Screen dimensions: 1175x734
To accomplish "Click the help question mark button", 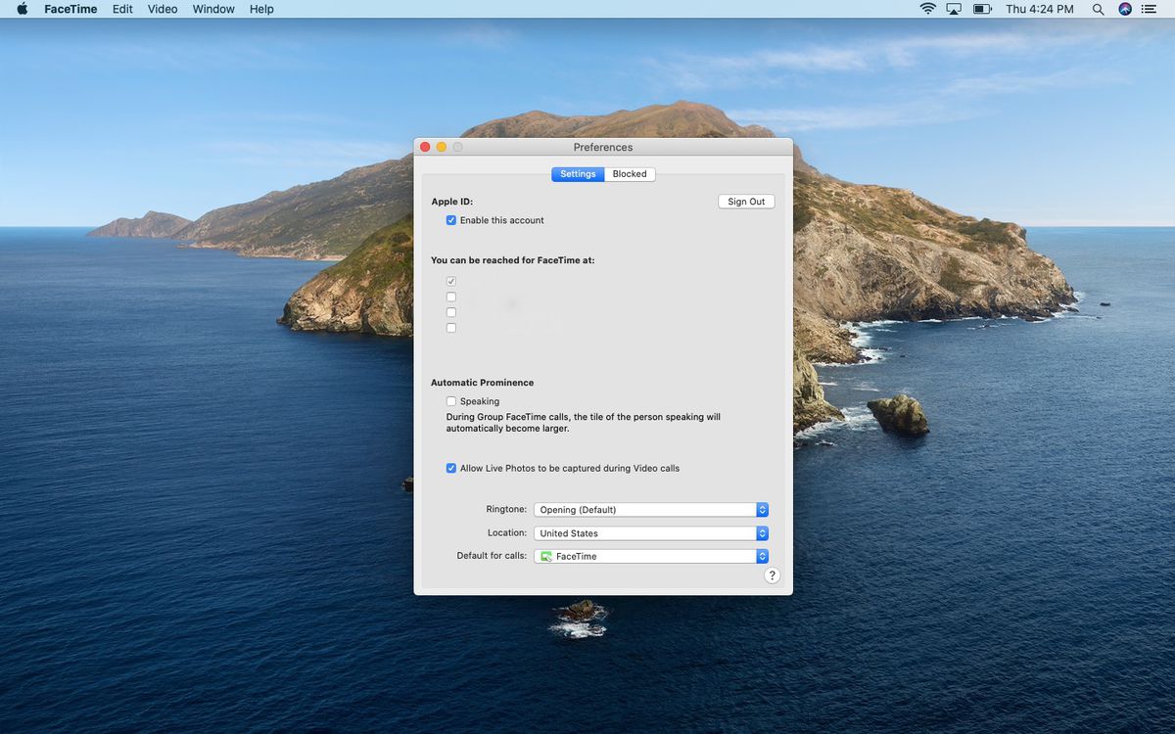I will tap(772, 576).
